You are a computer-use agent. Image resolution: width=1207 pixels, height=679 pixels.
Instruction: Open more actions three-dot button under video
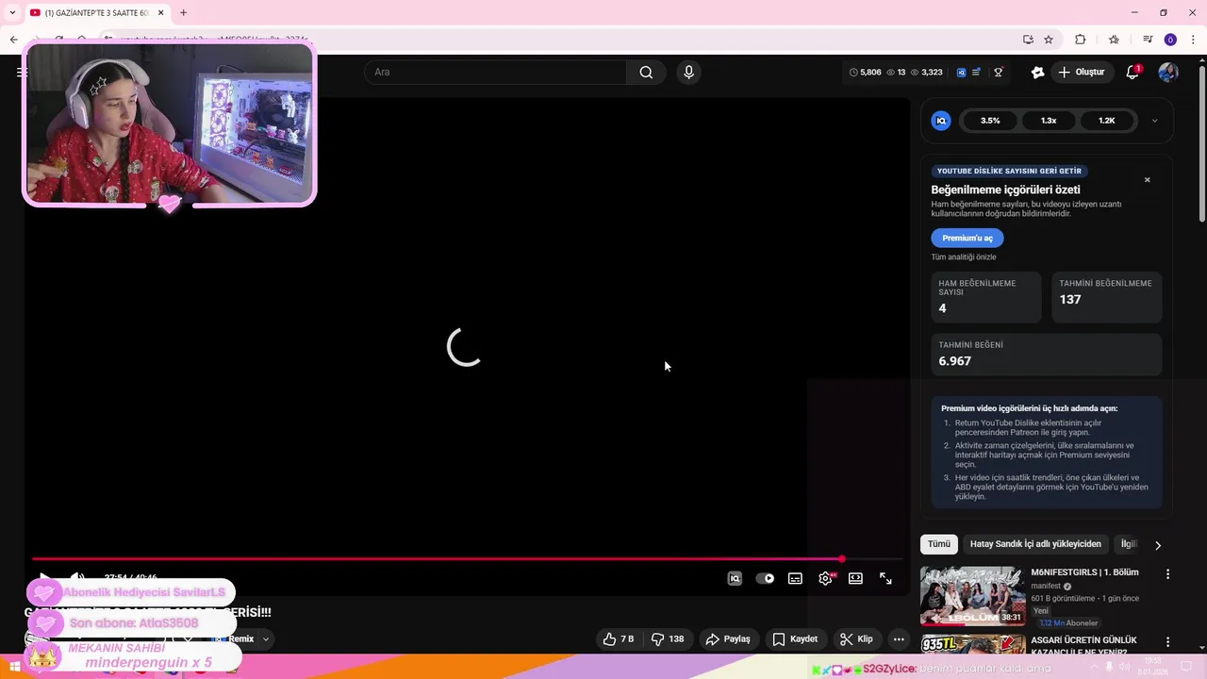pos(899,639)
